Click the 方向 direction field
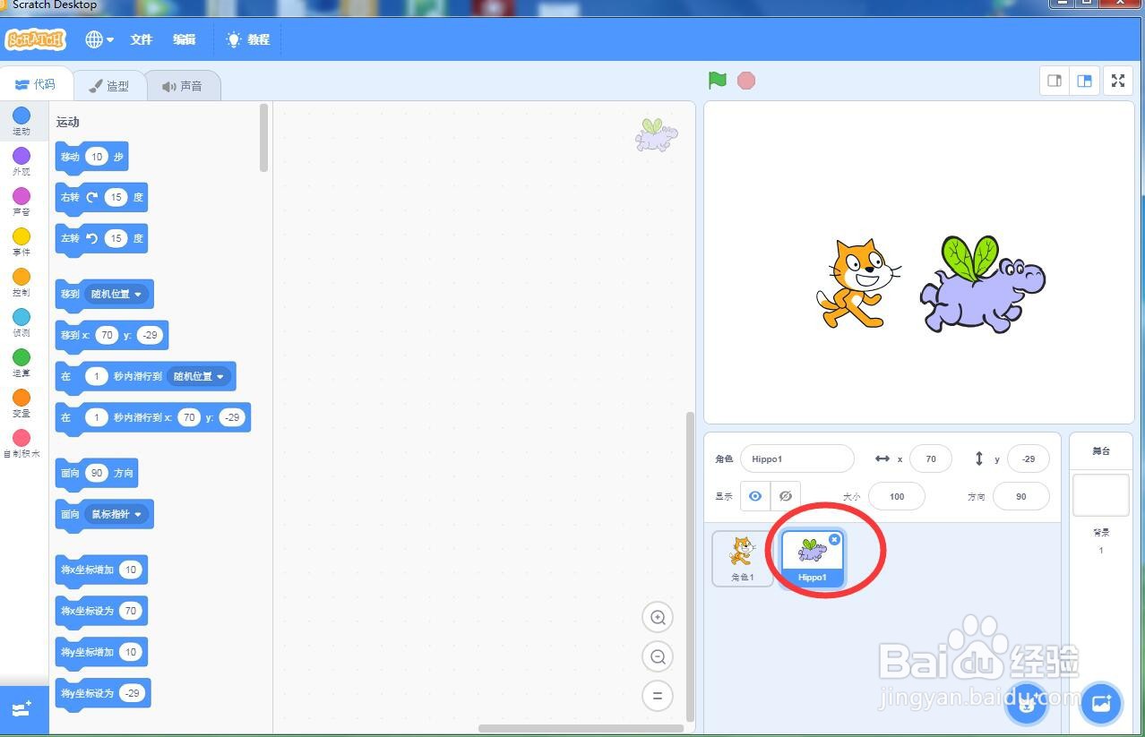Screen dimensions: 1145x737 tap(1021, 496)
